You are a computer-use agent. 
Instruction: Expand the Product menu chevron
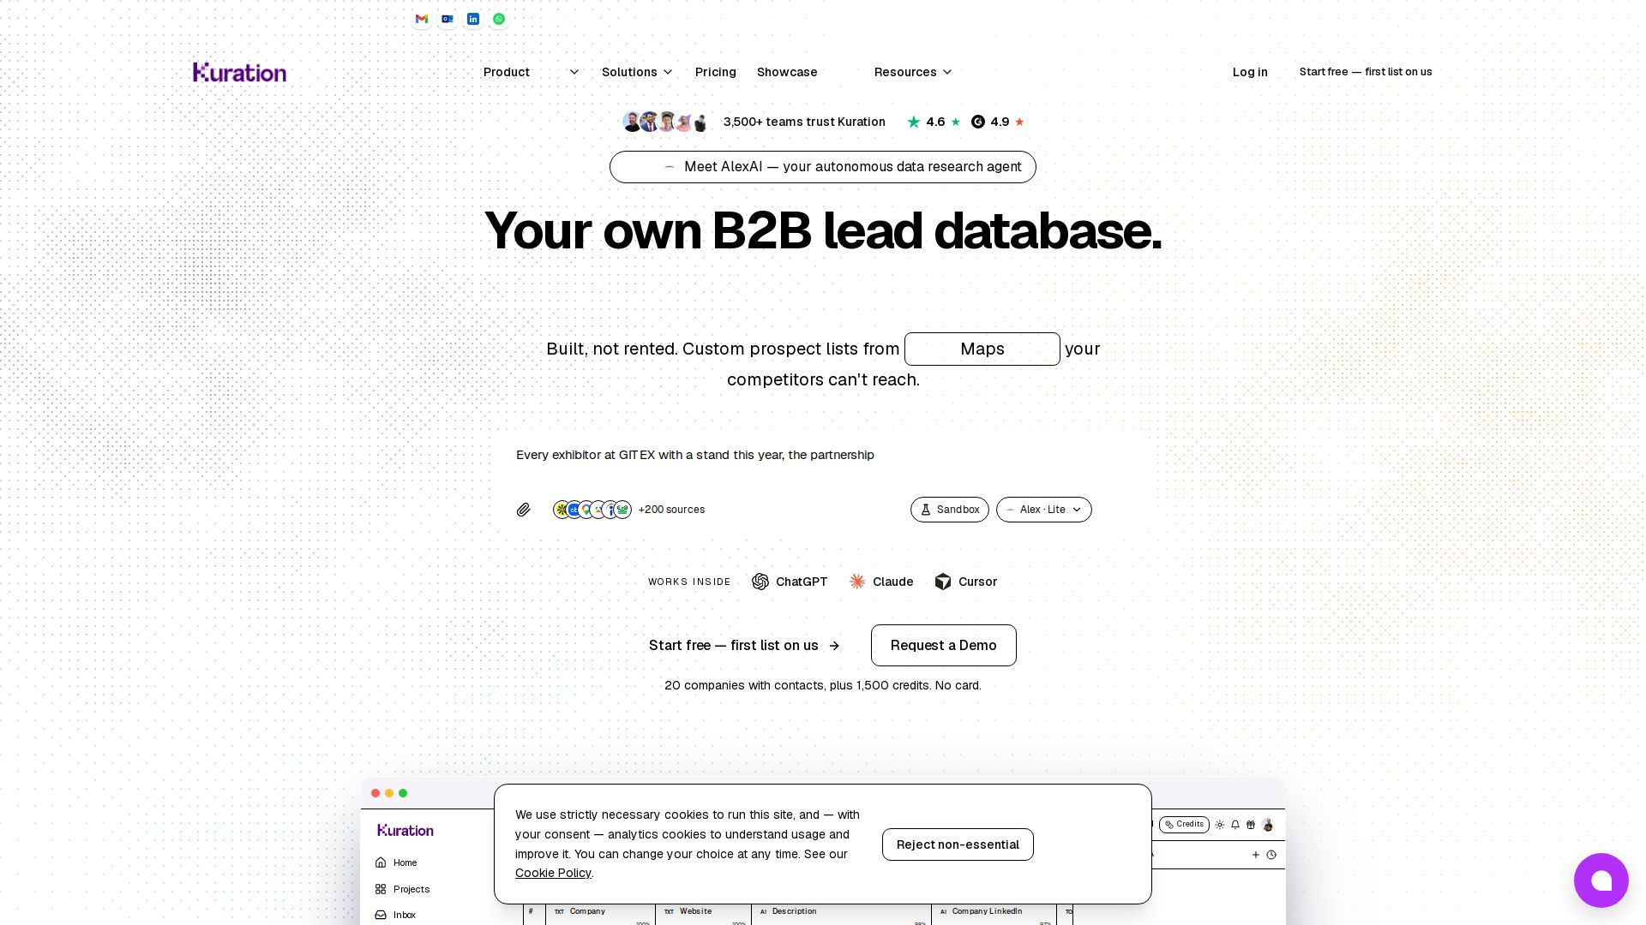(x=574, y=72)
